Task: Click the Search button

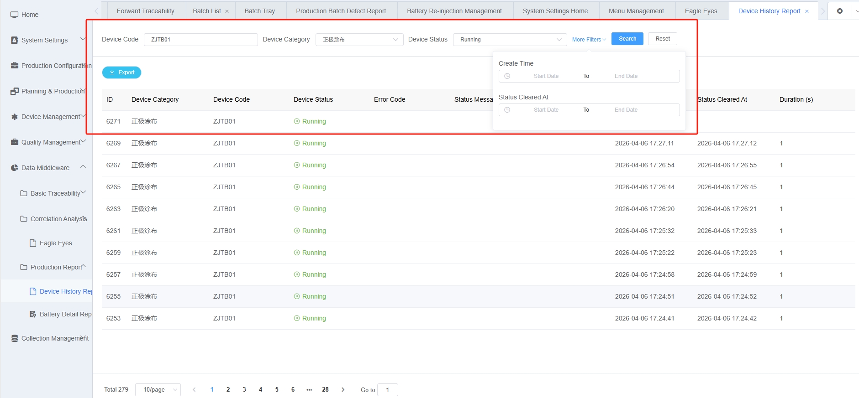Action: pos(627,39)
